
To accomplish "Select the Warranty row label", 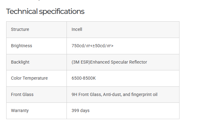I will pos(20,110).
